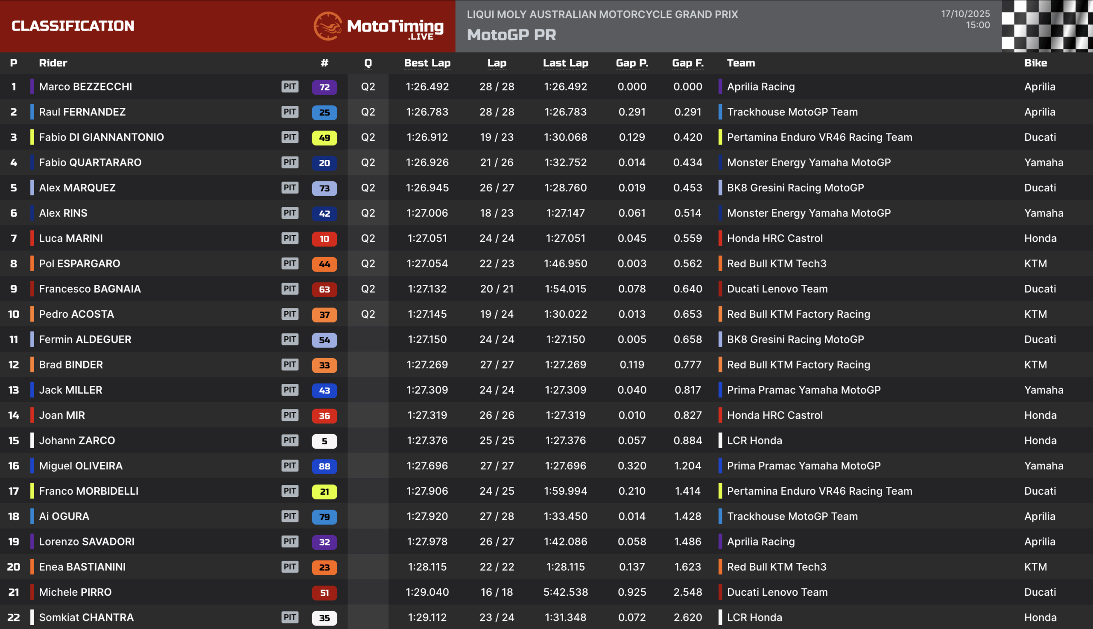Click Bezzecchi's purple number 72 badge
Image resolution: width=1093 pixels, height=629 pixels.
[x=324, y=87]
